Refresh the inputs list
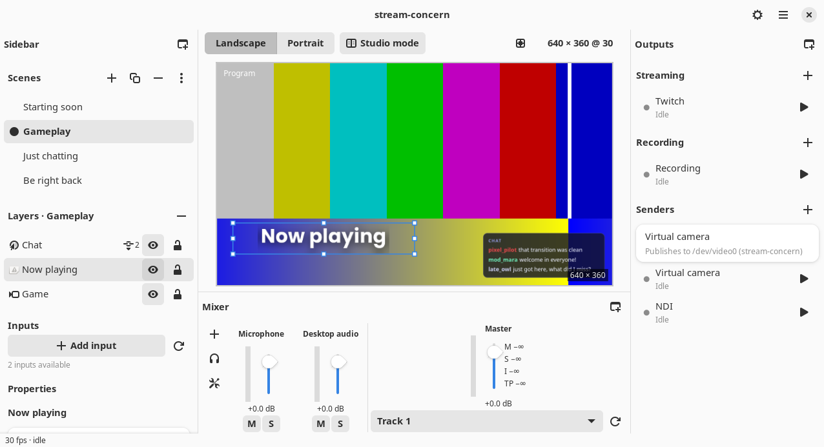 (179, 346)
